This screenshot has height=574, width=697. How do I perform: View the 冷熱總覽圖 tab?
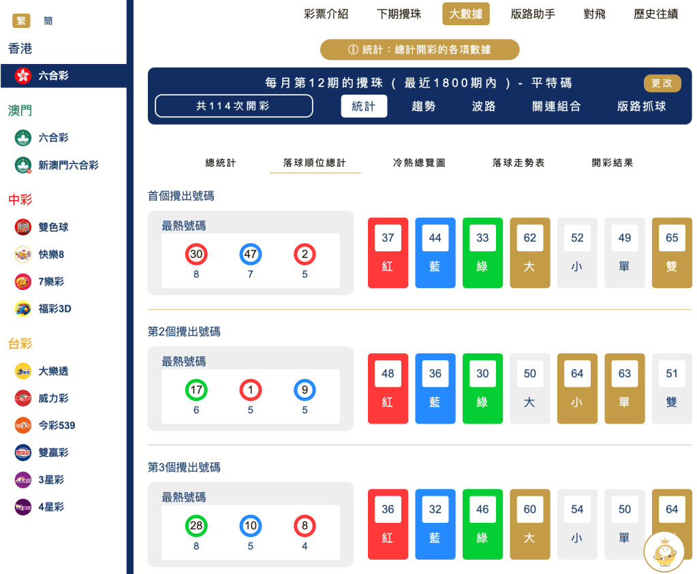tap(419, 163)
